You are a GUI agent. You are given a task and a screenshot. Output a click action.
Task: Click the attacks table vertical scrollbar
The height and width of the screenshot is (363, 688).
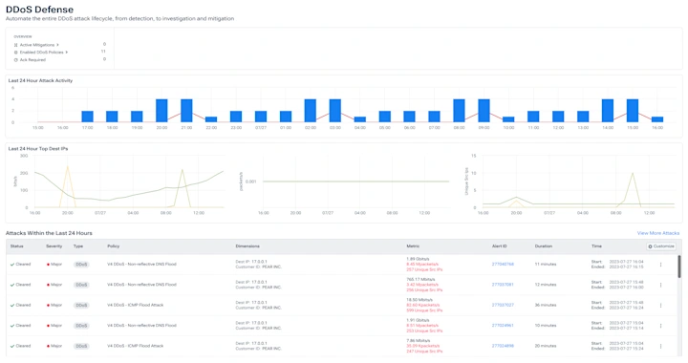point(679,267)
